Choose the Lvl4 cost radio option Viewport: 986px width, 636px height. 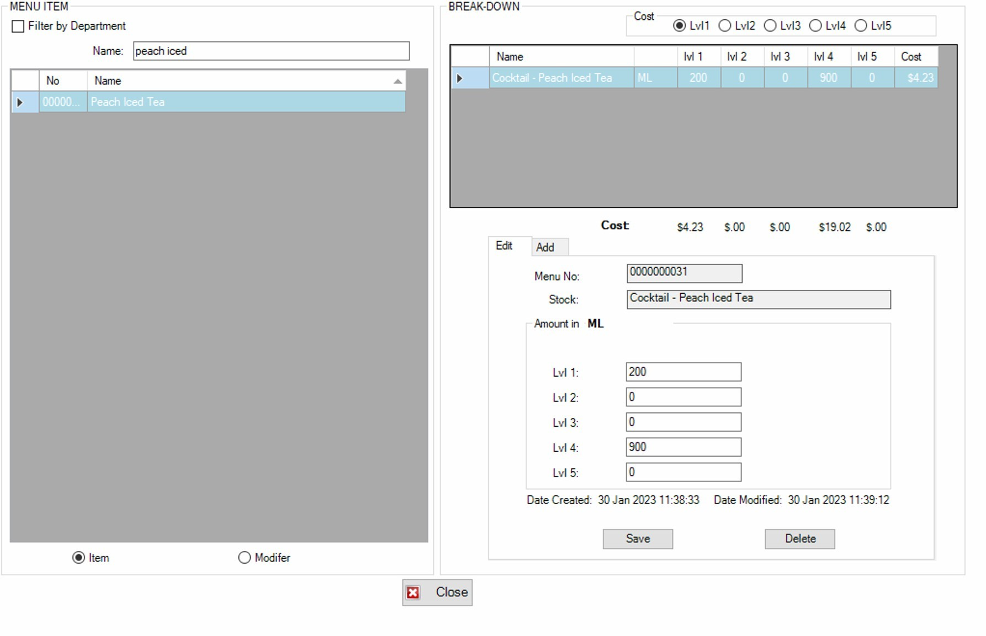point(815,26)
